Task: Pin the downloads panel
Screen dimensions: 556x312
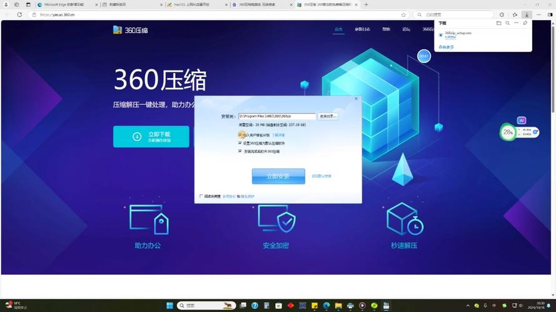Action: pos(525,23)
